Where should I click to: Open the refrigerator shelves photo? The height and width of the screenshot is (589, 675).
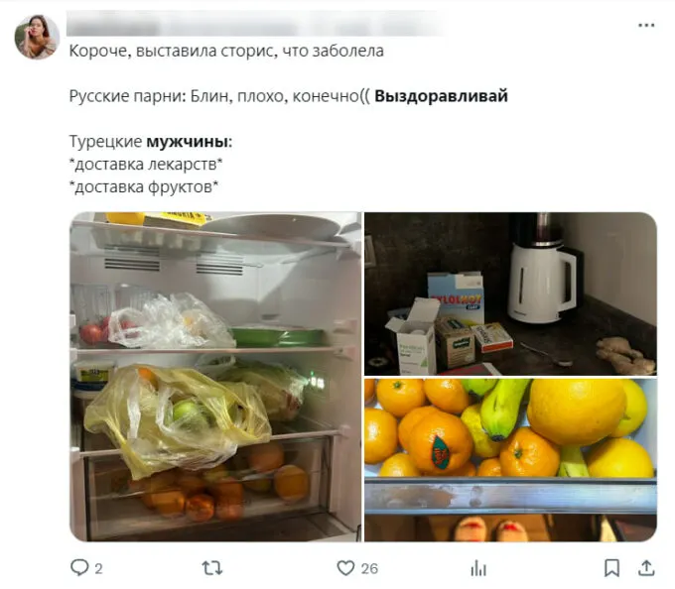(x=215, y=377)
